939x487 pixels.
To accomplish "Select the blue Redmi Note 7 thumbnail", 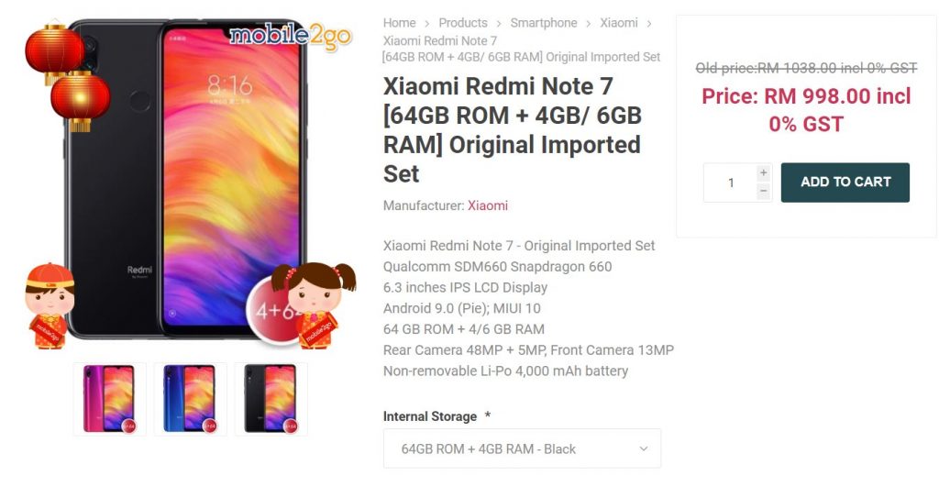I will pyautogui.click(x=191, y=399).
